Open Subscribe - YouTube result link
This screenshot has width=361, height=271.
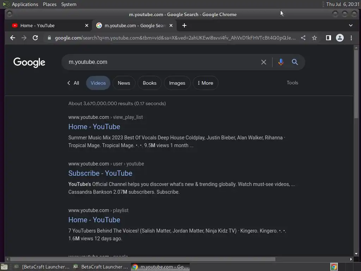click(100, 173)
